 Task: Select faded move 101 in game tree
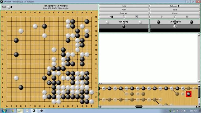(194, 89)
